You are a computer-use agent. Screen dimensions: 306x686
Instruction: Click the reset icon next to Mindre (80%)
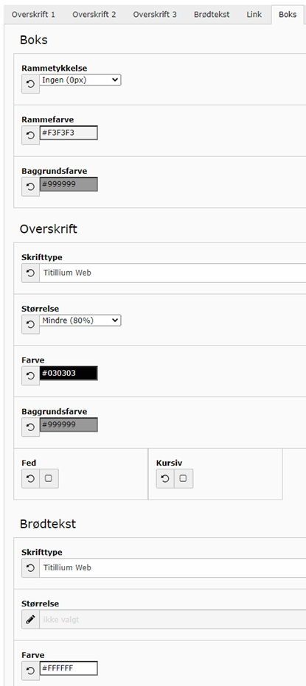[x=31, y=325]
